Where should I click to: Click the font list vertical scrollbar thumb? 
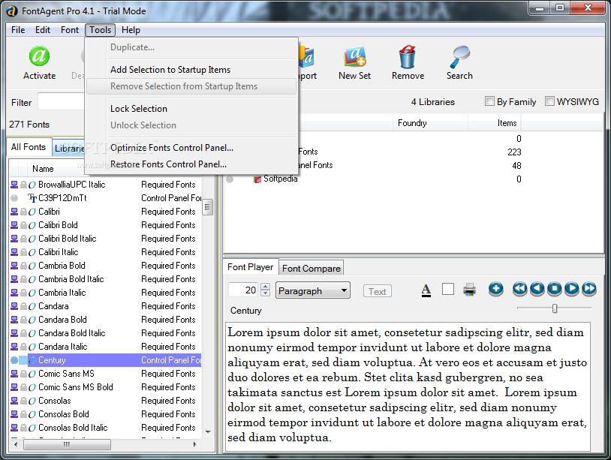[208, 207]
